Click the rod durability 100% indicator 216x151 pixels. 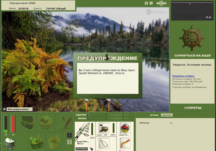[x=92, y=138]
